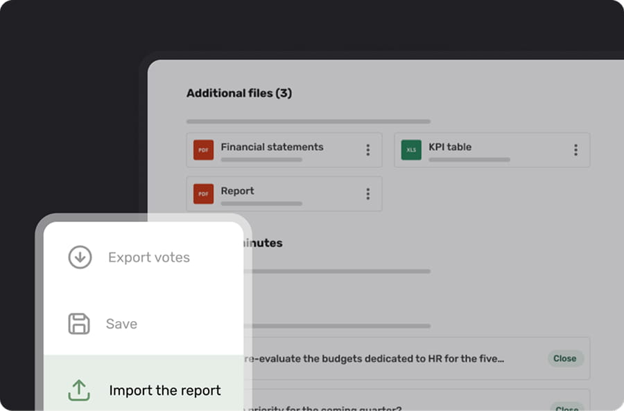Screen dimensions: 624x411
Task: Click the PDF icon beside Financial statements
Action: 203,150
